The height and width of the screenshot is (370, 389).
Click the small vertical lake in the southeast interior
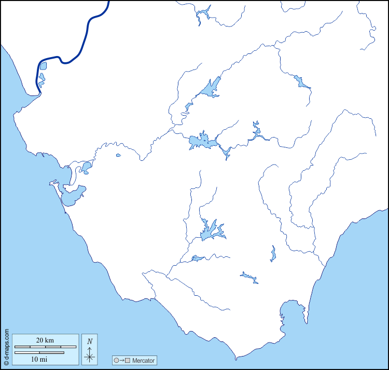tap(273, 254)
